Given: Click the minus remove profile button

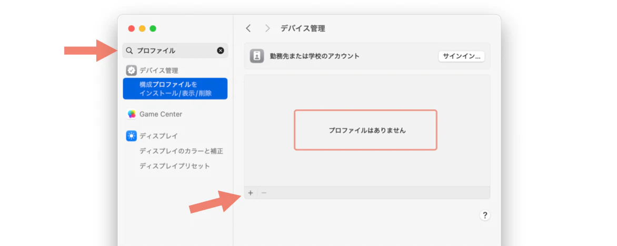Looking at the screenshot, I should [x=264, y=193].
